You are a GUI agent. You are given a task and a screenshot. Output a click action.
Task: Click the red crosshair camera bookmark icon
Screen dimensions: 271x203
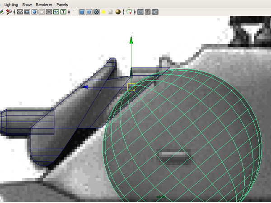pyautogui.click(x=9, y=12)
